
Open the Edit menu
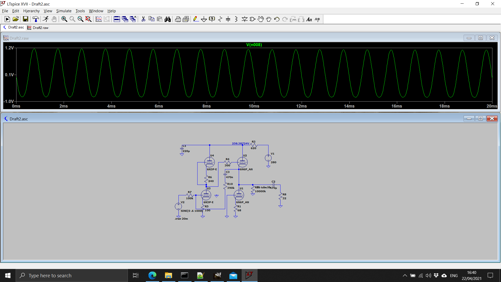[x=15, y=11]
